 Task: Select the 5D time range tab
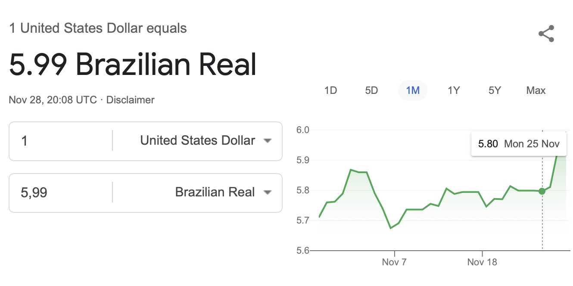pyautogui.click(x=371, y=90)
